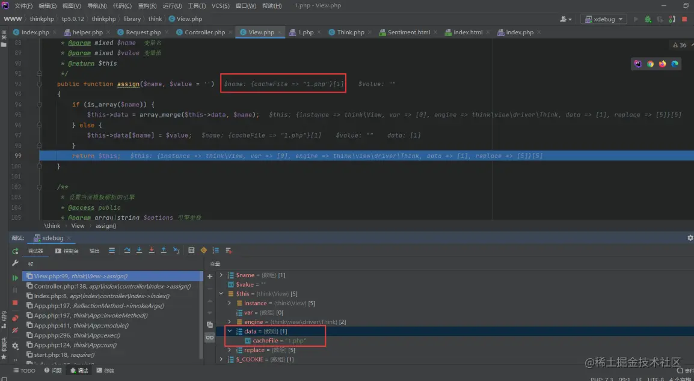Start debugging with green bug icon
This screenshot has width=694, height=381.
648,19
